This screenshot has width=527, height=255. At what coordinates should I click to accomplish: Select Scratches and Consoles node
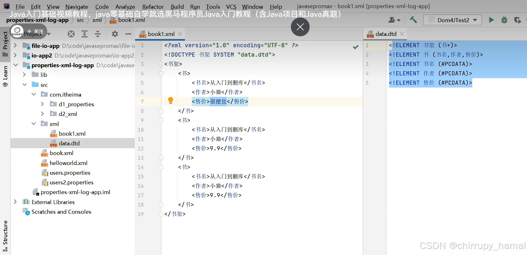(x=61, y=212)
